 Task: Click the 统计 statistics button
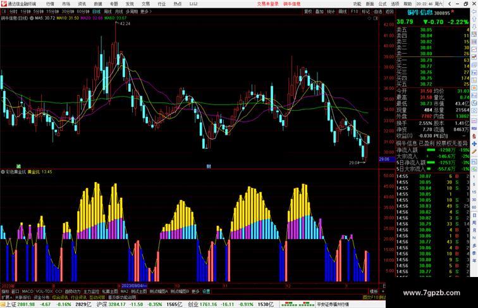pyautogui.click(x=331, y=11)
